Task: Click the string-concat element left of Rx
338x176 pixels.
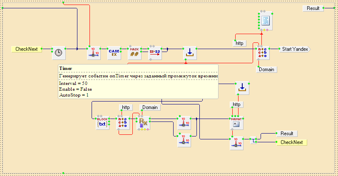Action: pyautogui.click(x=123, y=123)
